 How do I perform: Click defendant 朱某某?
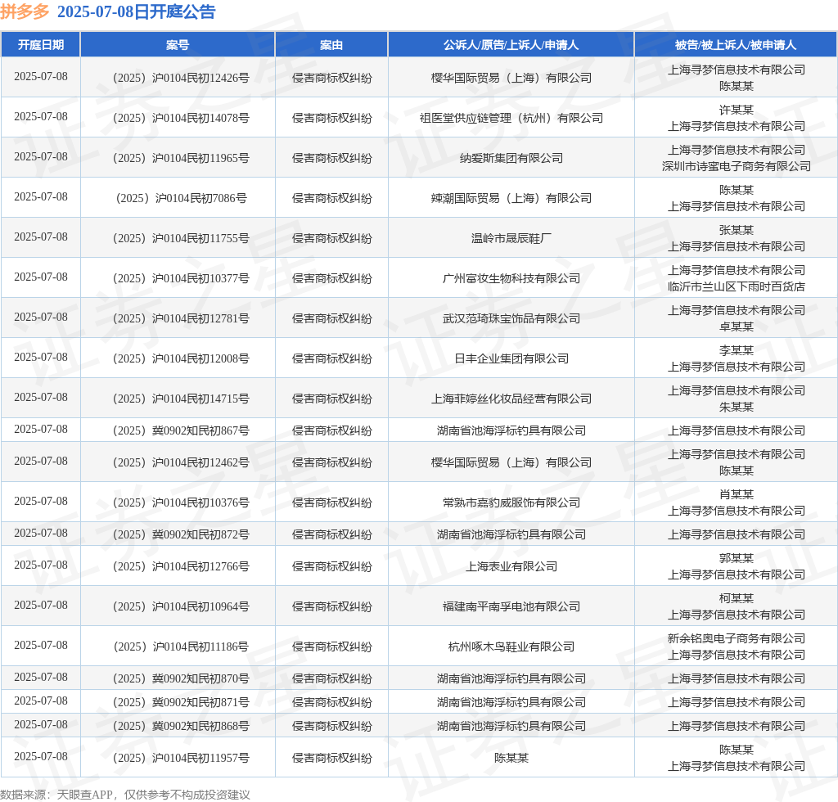pos(736,408)
